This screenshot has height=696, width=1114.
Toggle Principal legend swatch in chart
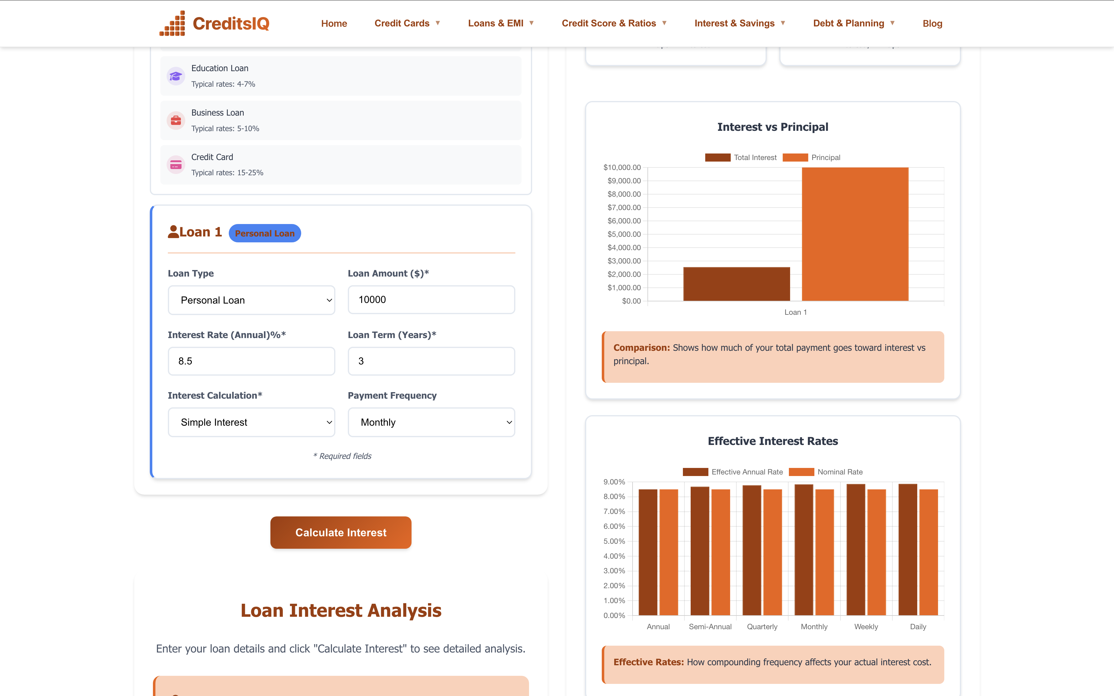(x=795, y=158)
